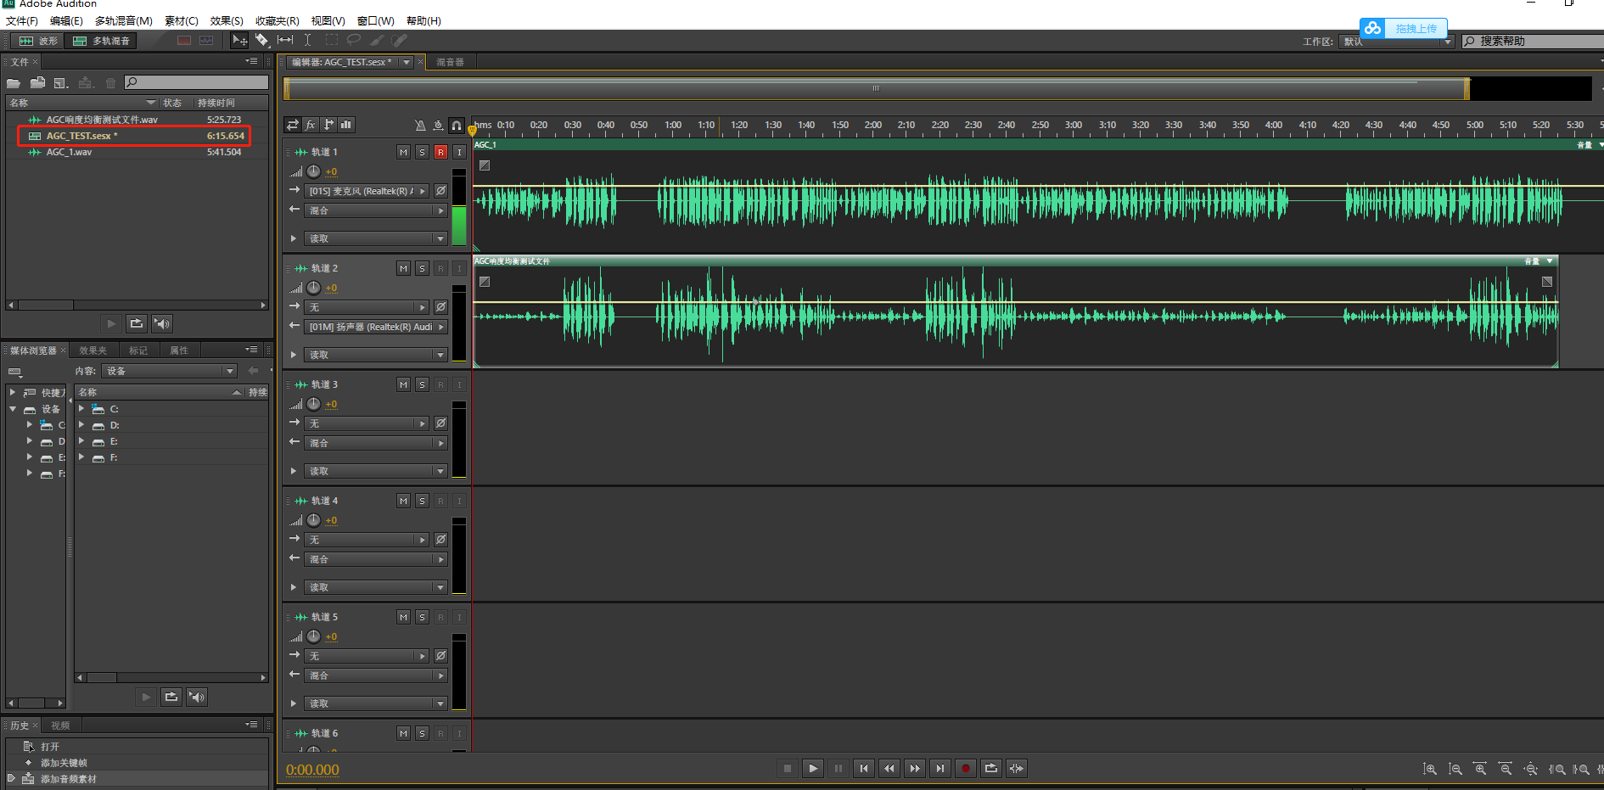Click the Zoom In Time icon
Image resolution: width=1604 pixels, height=790 pixels.
(1481, 769)
